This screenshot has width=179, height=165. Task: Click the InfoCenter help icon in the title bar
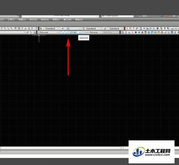[x=174, y=16]
